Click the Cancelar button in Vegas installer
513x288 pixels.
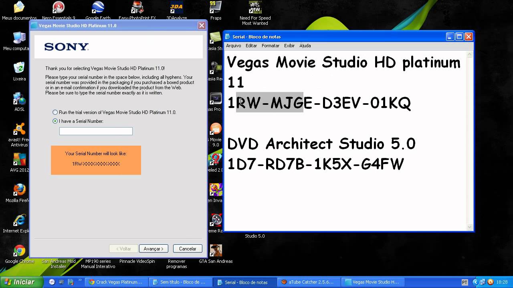pyautogui.click(x=188, y=249)
